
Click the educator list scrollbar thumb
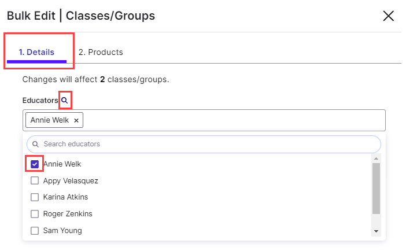pyautogui.click(x=376, y=188)
